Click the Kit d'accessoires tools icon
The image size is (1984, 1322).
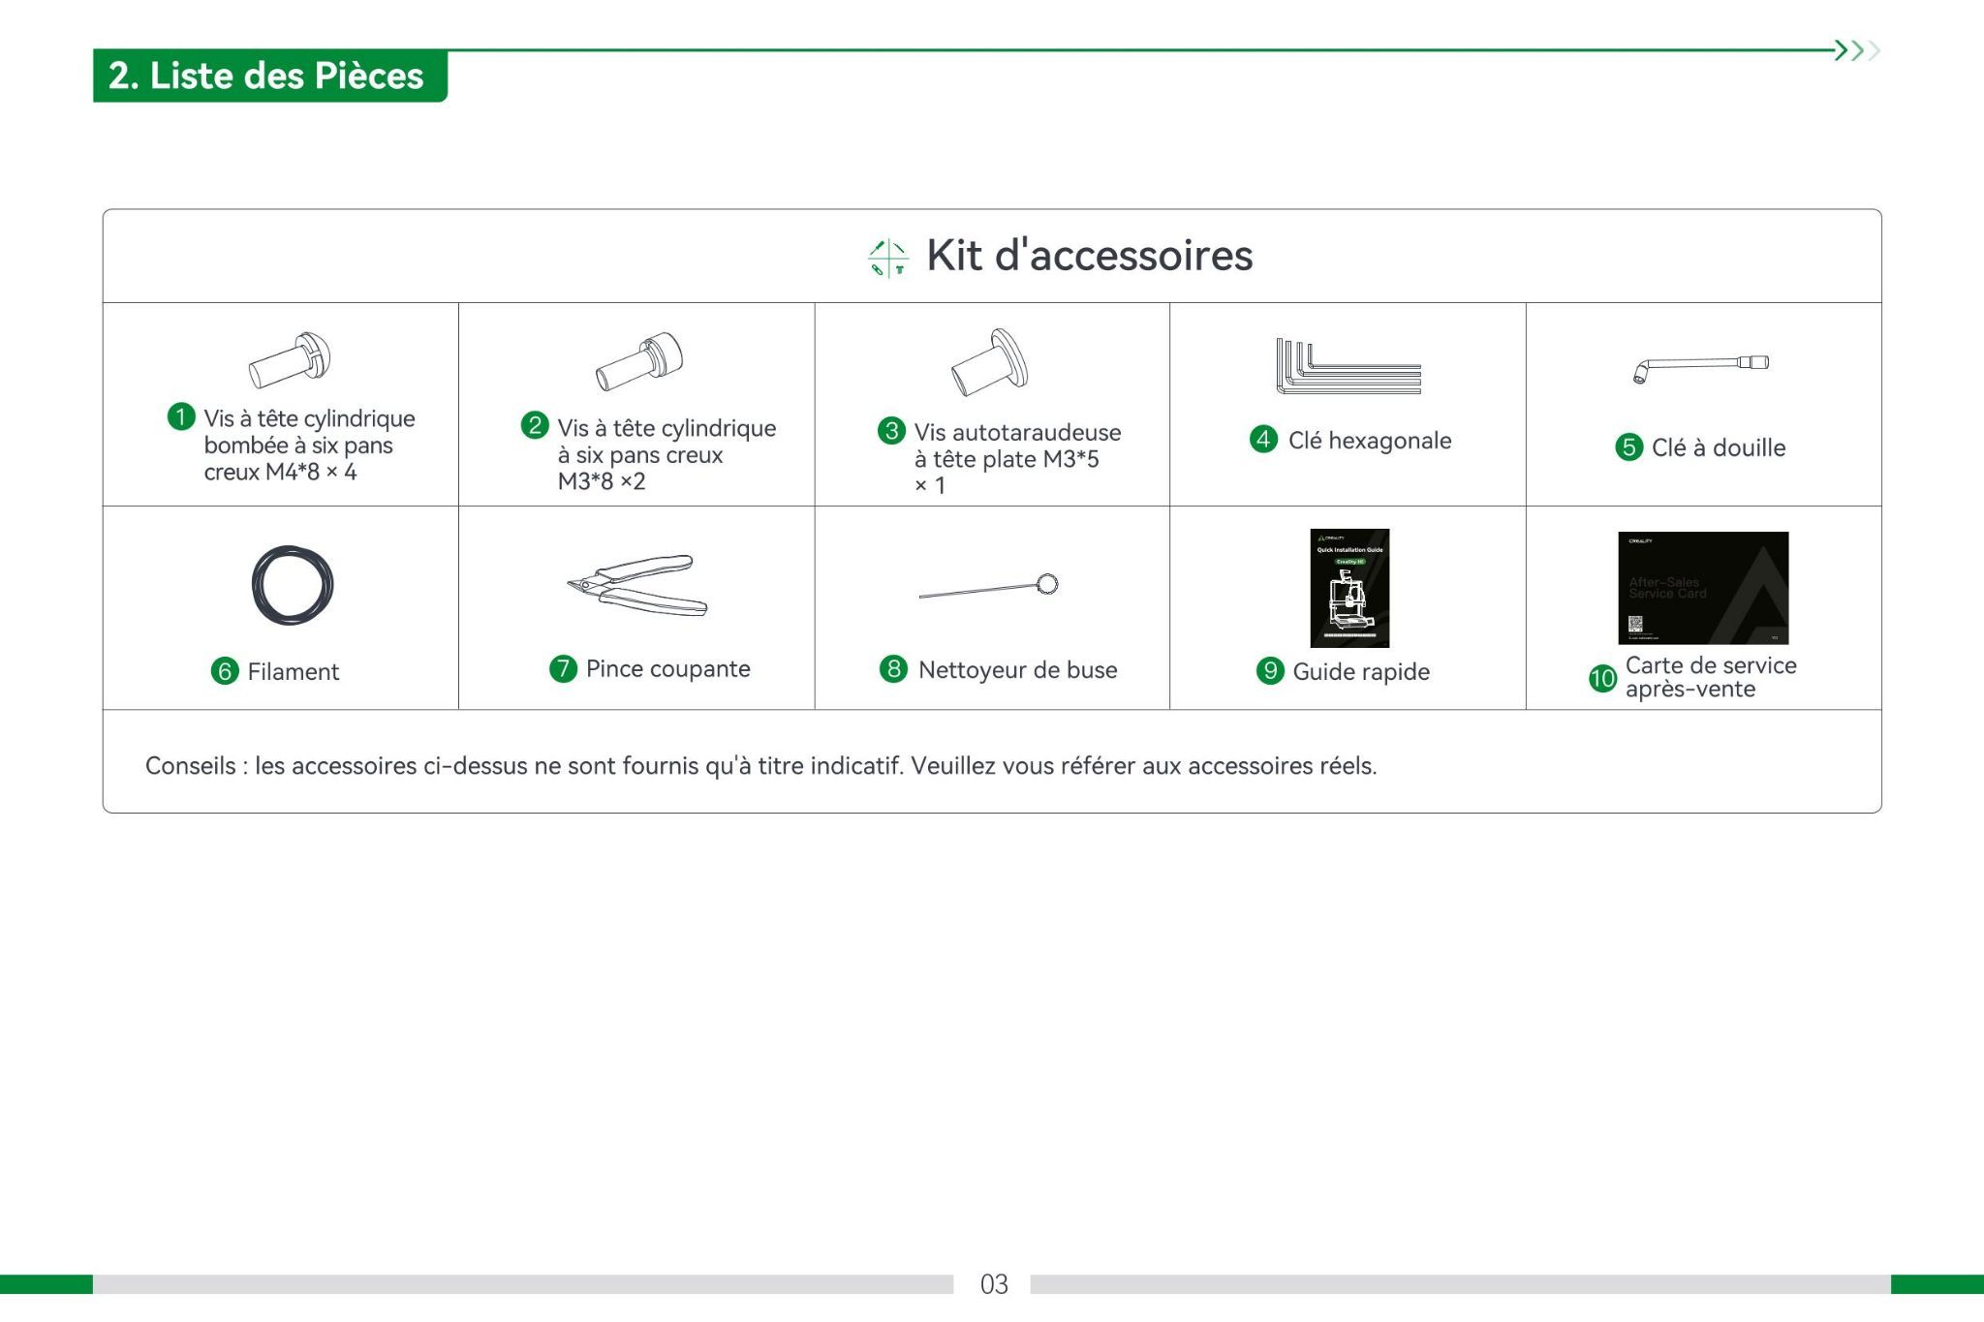pos(887,258)
